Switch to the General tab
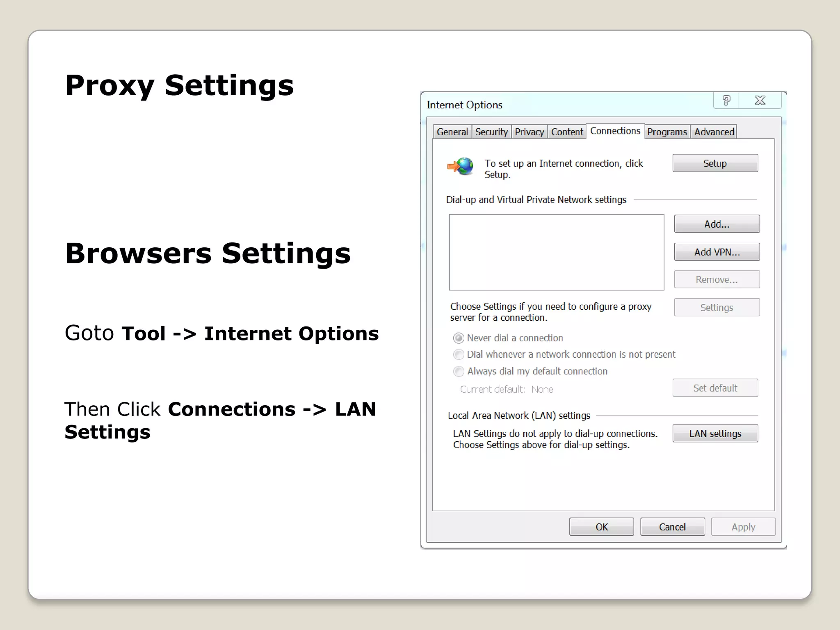 click(452, 132)
